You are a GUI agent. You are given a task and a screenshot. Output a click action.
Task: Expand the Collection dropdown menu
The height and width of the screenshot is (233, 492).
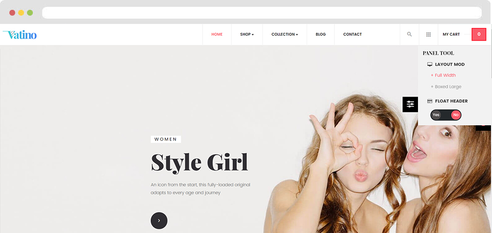(x=285, y=34)
